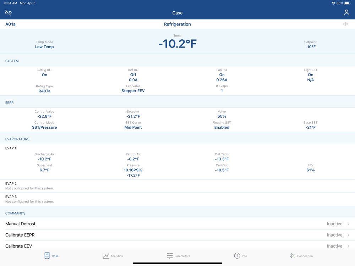This screenshot has width=355, height=266.
Task: Tap Inactive status of Calibrate EEPR
Action: [334, 235]
